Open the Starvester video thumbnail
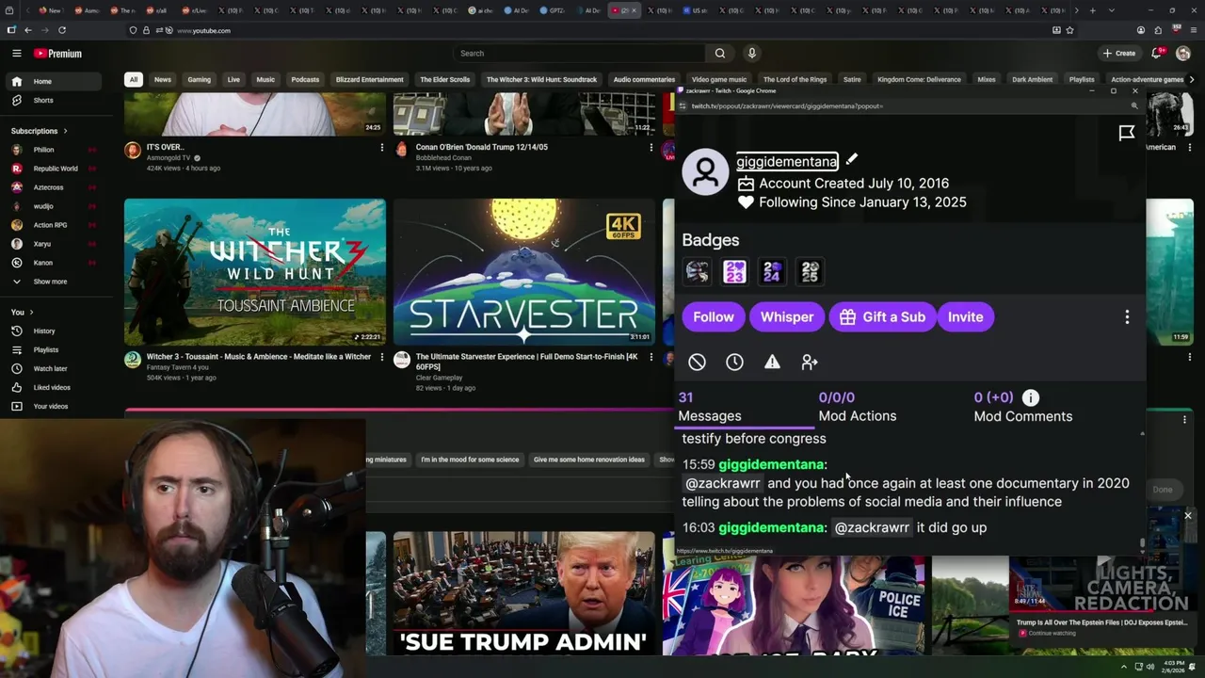Viewport: 1205px width, 678px height. click(524, 272)
